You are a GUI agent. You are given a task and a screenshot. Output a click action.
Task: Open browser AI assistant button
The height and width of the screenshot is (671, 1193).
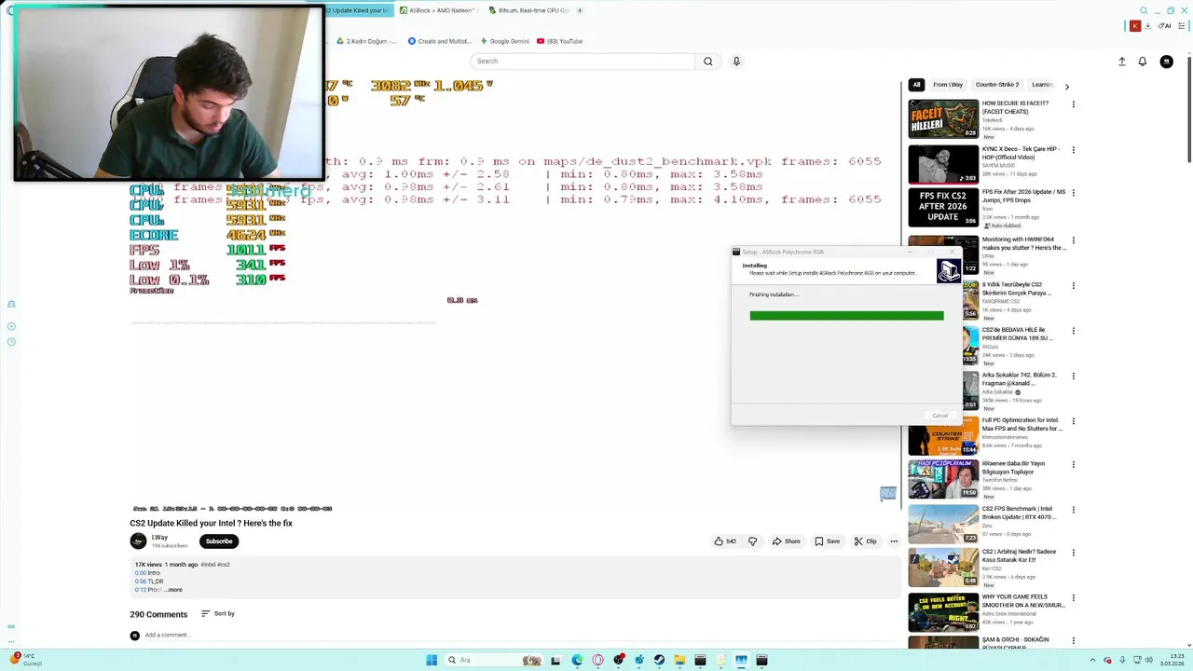(1166, 26)
